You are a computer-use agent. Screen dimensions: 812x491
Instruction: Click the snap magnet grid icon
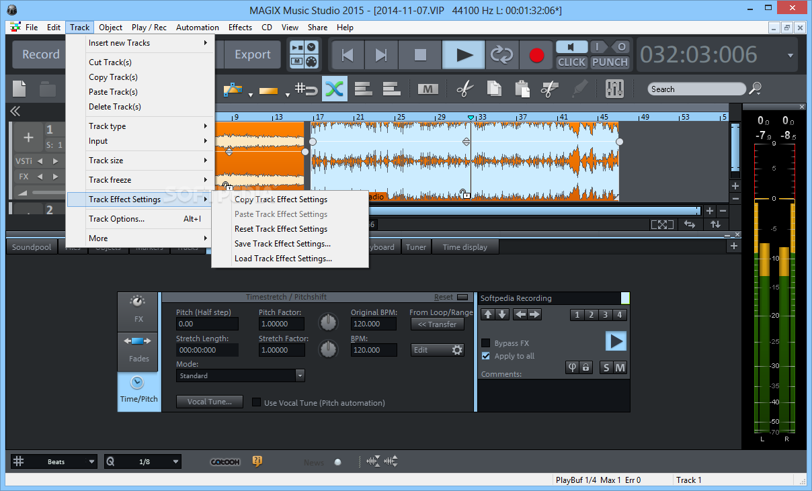pyautogui.click(x=307, y=89)
